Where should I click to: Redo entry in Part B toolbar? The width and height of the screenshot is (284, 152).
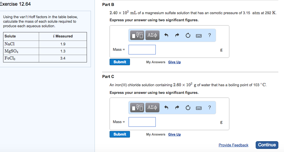point(177,35)
